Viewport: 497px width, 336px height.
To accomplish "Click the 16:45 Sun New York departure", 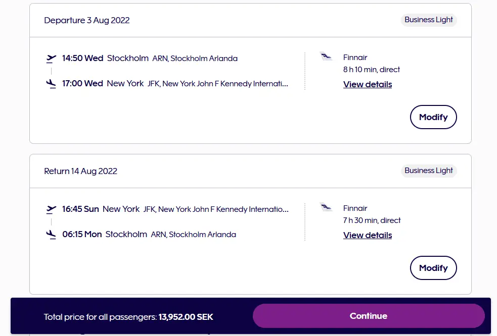I will (x=80, y=209).
